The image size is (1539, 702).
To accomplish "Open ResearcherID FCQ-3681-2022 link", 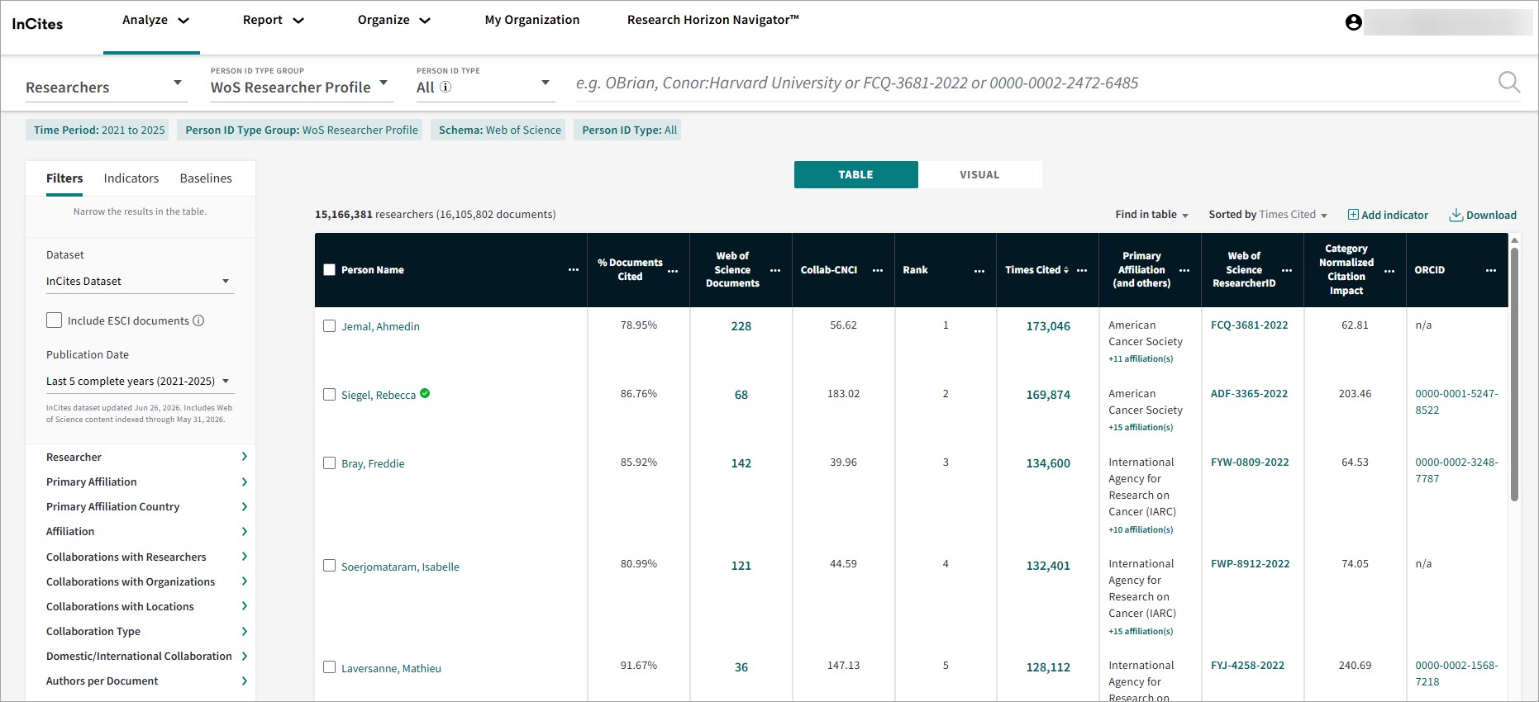I will (x=1249, y=325).
